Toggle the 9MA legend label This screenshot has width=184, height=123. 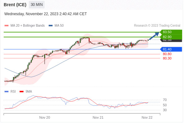tap(29, 91)
